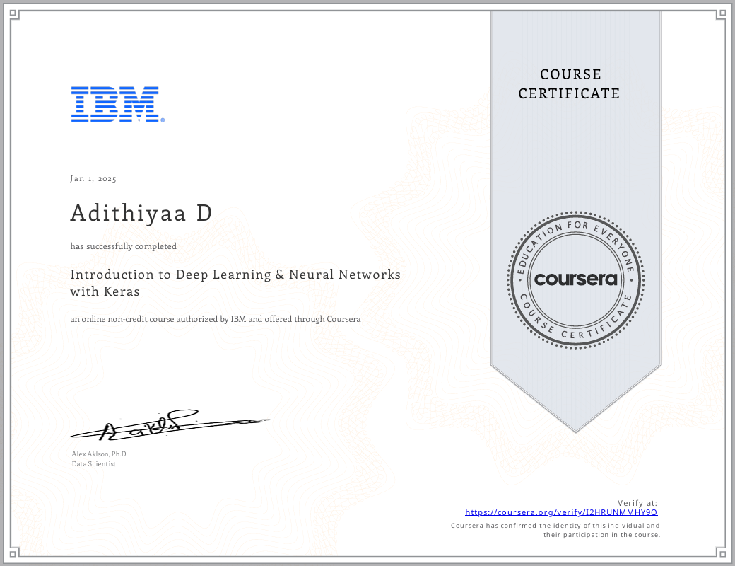Click the Coursera seal emblem
This screenshot has width=735, height=566.
575,279
